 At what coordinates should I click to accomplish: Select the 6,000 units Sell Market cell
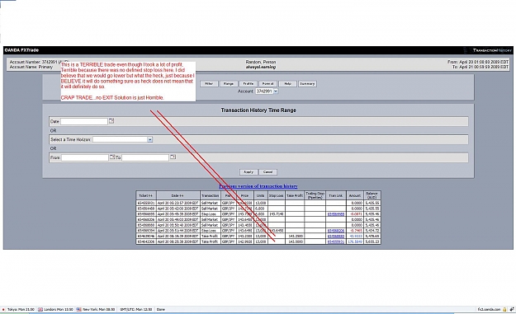click(260, 209)
